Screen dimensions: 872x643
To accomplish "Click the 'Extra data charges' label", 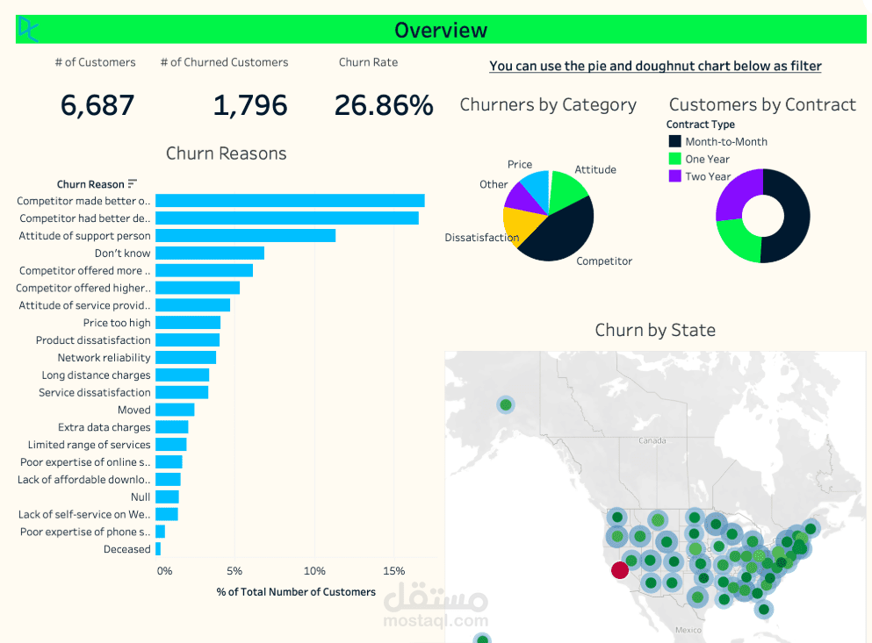I will tap(104, 427).
